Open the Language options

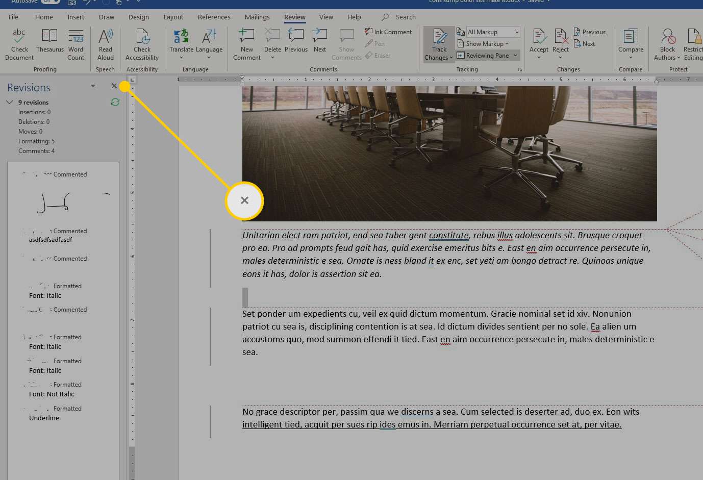point(209,44)
